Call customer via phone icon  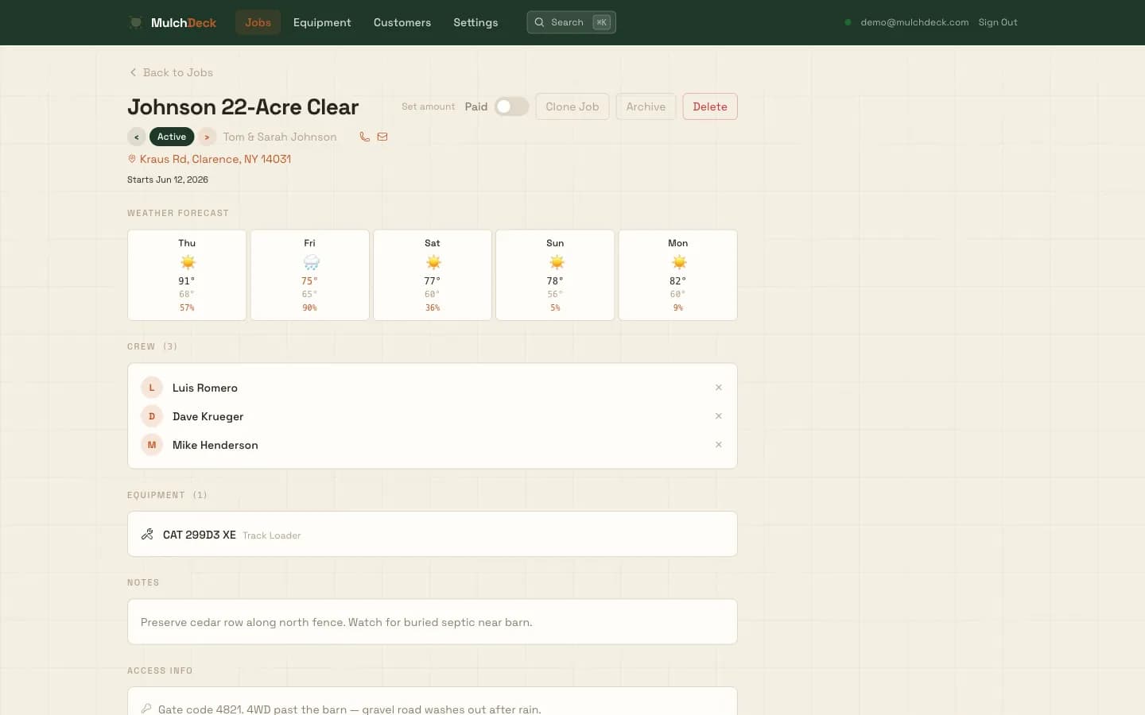364,137
